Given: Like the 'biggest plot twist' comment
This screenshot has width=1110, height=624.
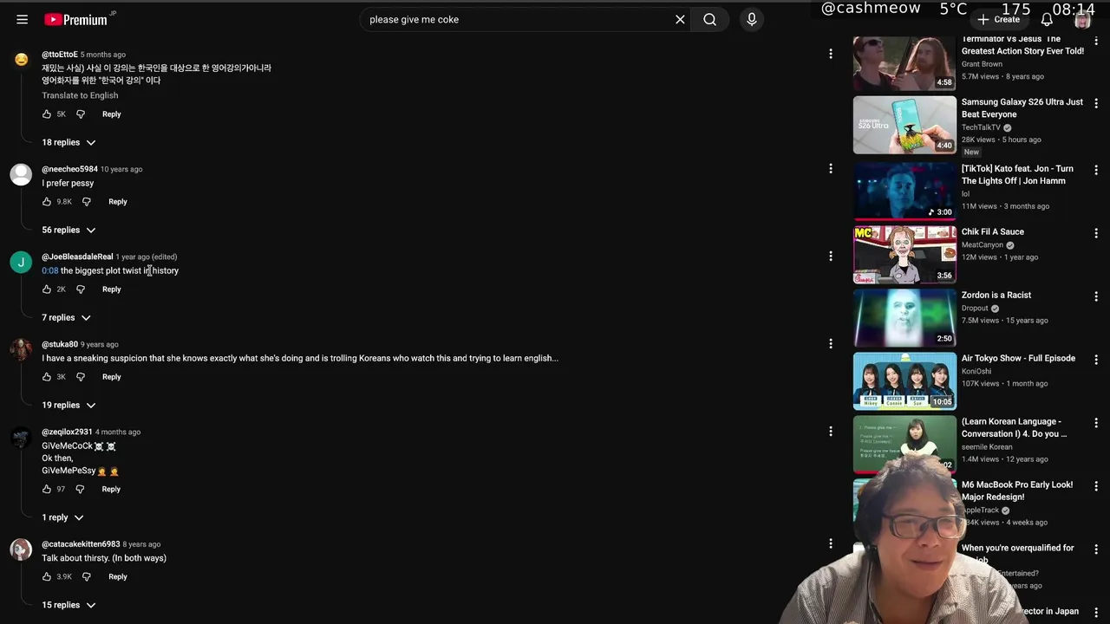Looking at the screenshot, I should point(47,289).
